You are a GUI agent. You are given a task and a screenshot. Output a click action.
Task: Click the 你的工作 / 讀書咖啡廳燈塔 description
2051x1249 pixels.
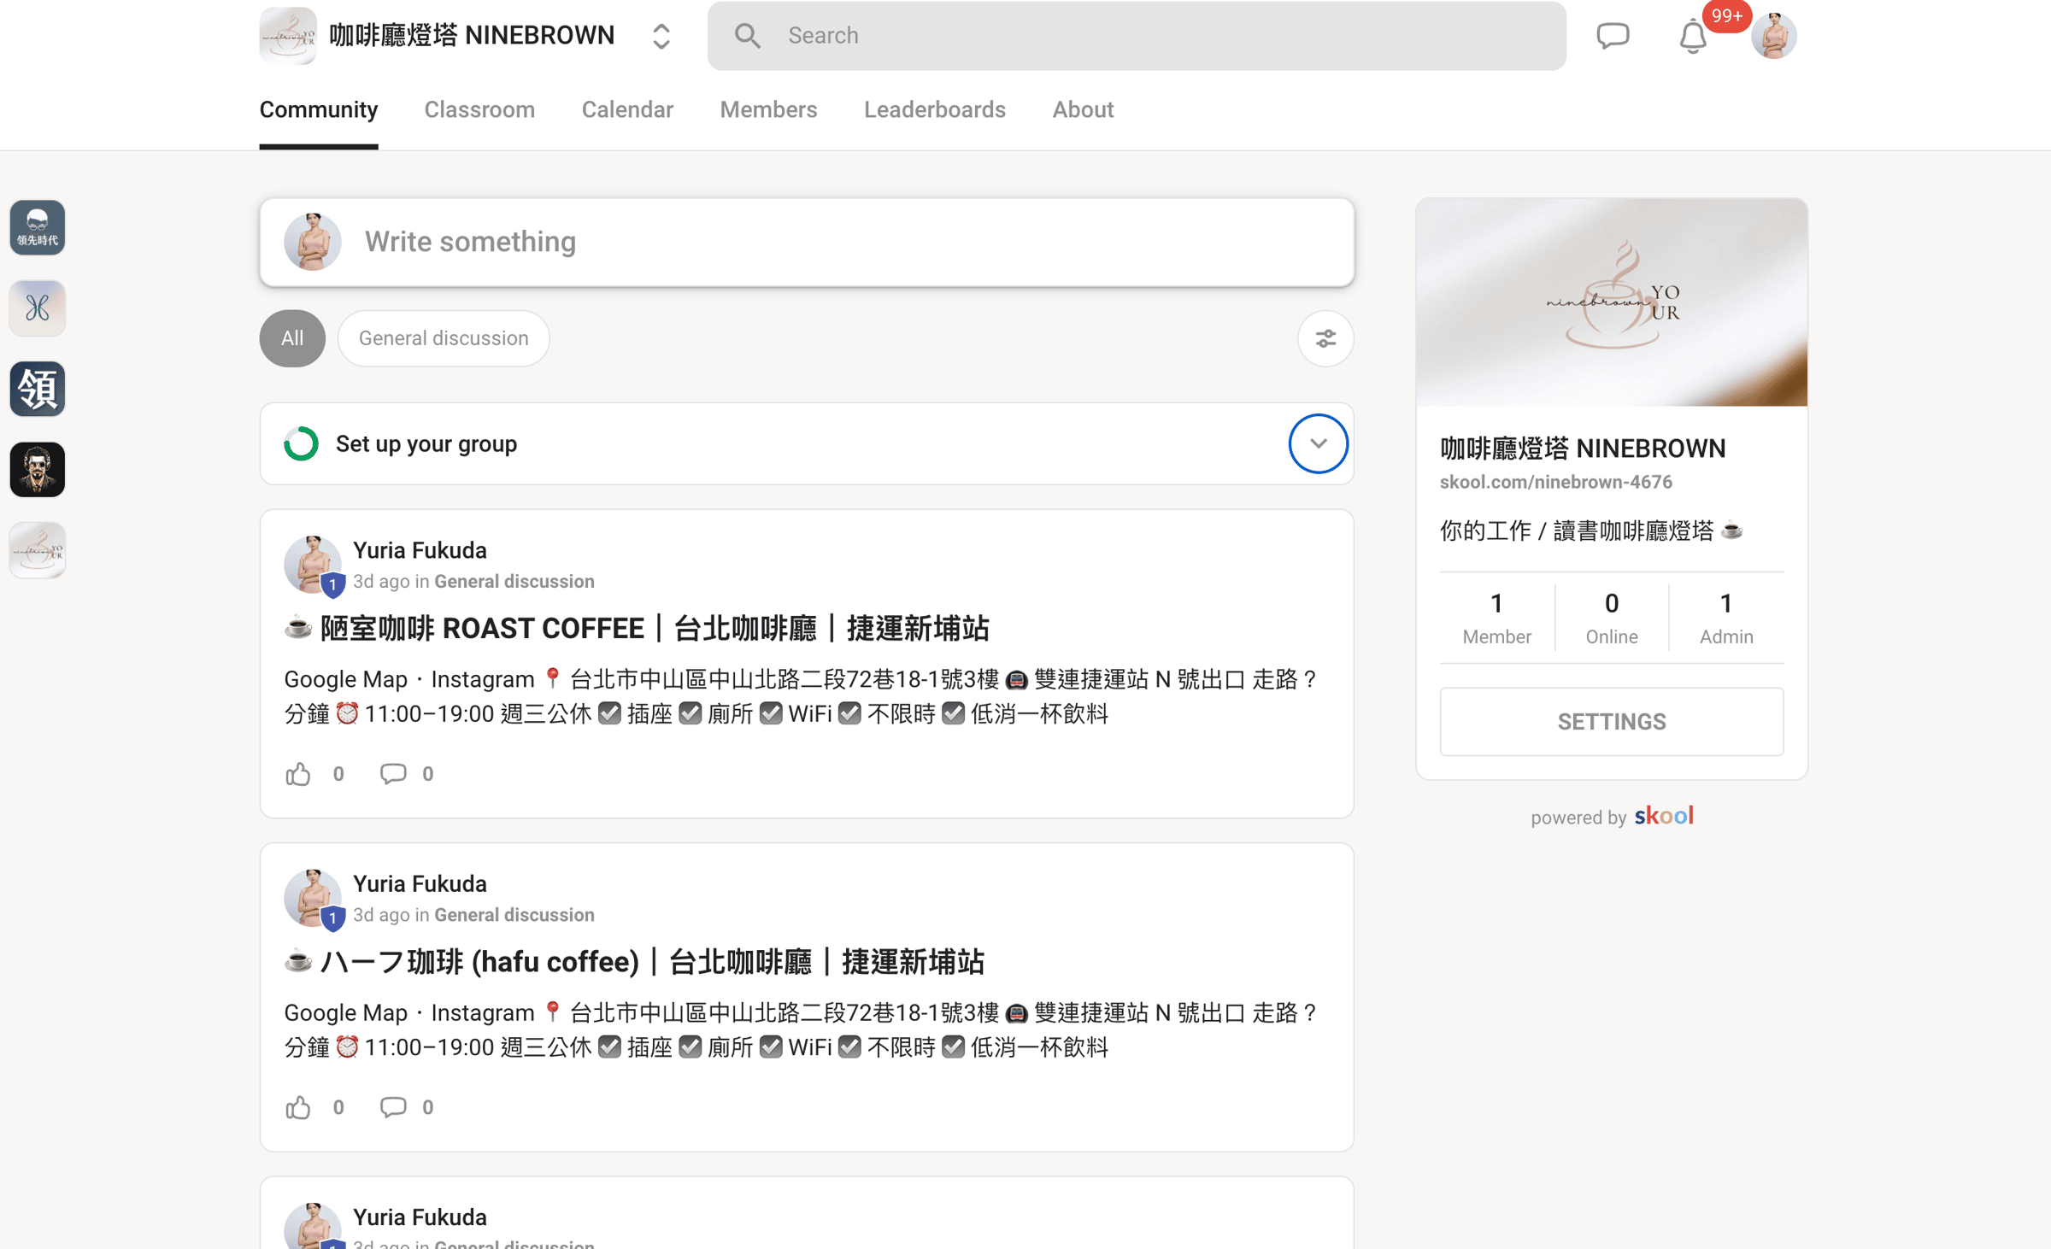point(1591,531)
